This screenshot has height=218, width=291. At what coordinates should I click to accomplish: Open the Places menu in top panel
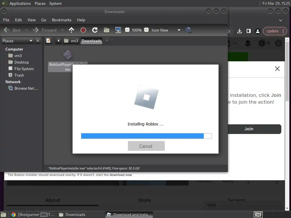40,3
